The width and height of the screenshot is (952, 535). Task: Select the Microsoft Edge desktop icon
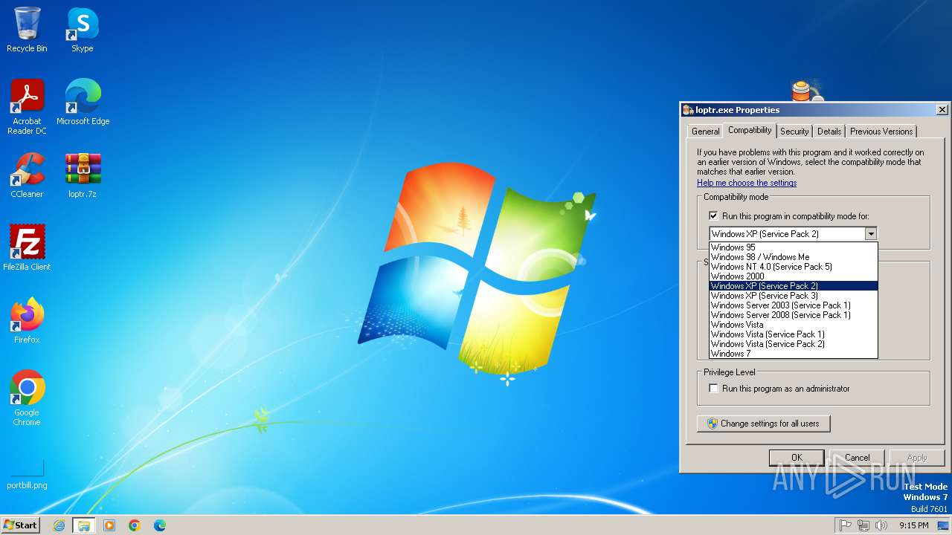coord(83,103)
